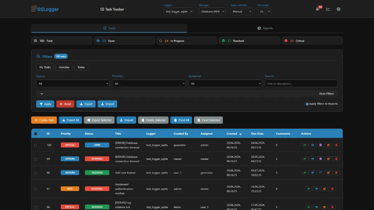Image resolution: width=374 pixels, height=210 pixels.
Task: Open the Priority filter dropdown
Action: click(149, 83)
